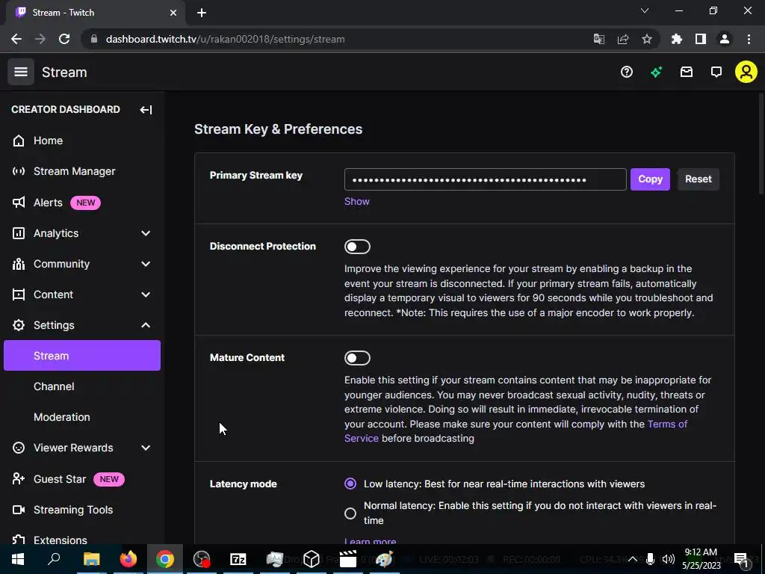Click the Primary Stream key field
This screenshot has width=765, height=574.
click(x=485, y=179)
